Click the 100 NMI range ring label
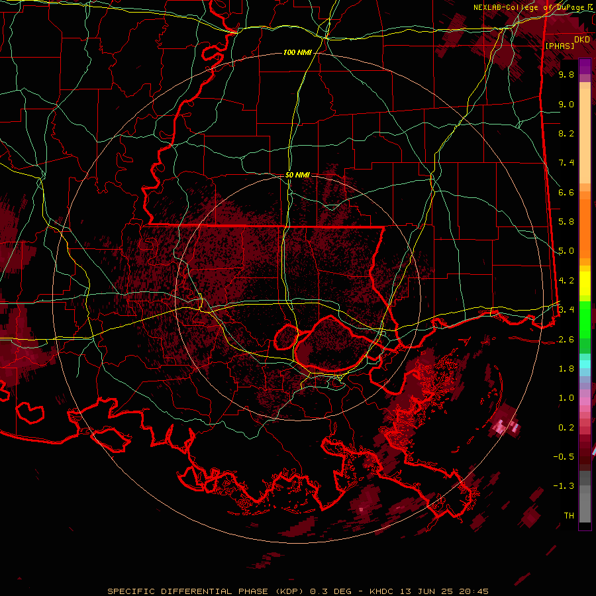The image size is (596, 596). pos(297,52)
